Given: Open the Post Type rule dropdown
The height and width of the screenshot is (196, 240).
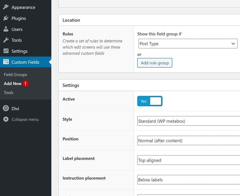Looking at the screenshot, I should tap(188, 44).
